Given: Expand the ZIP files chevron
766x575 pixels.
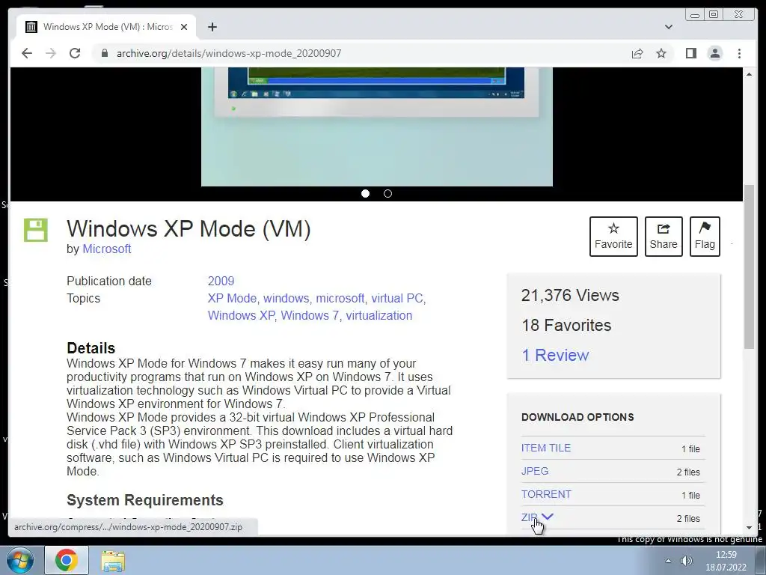Looking at the screenshot, I should [548, 517].
